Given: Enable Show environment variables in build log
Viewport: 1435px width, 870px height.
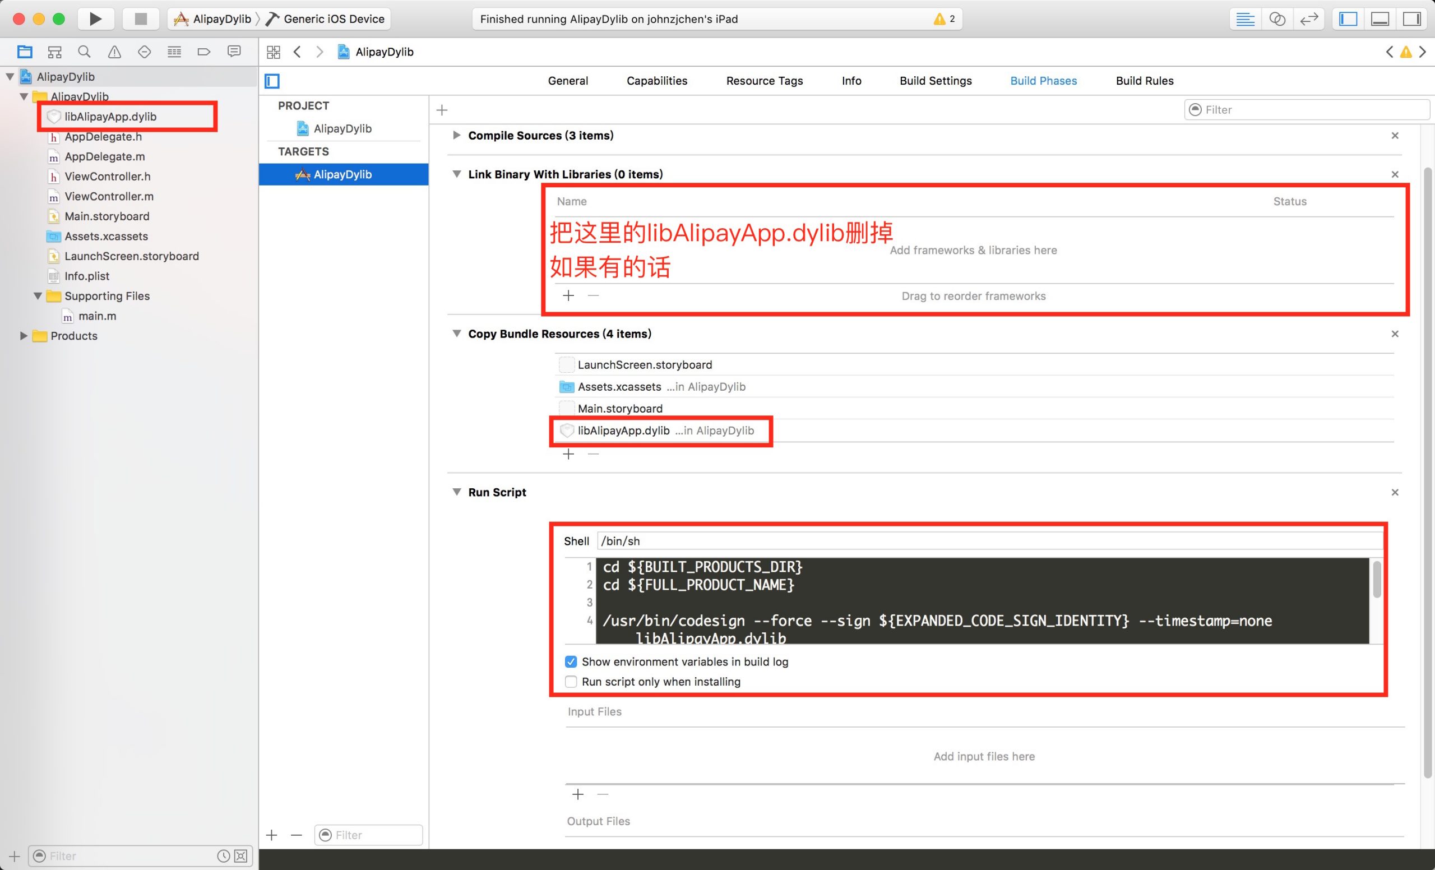Looking at the screenshot, I should tap(571, 662).
